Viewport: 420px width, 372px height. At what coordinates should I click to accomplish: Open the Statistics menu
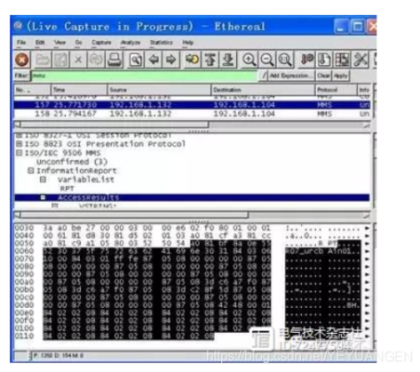click(161, 43)
